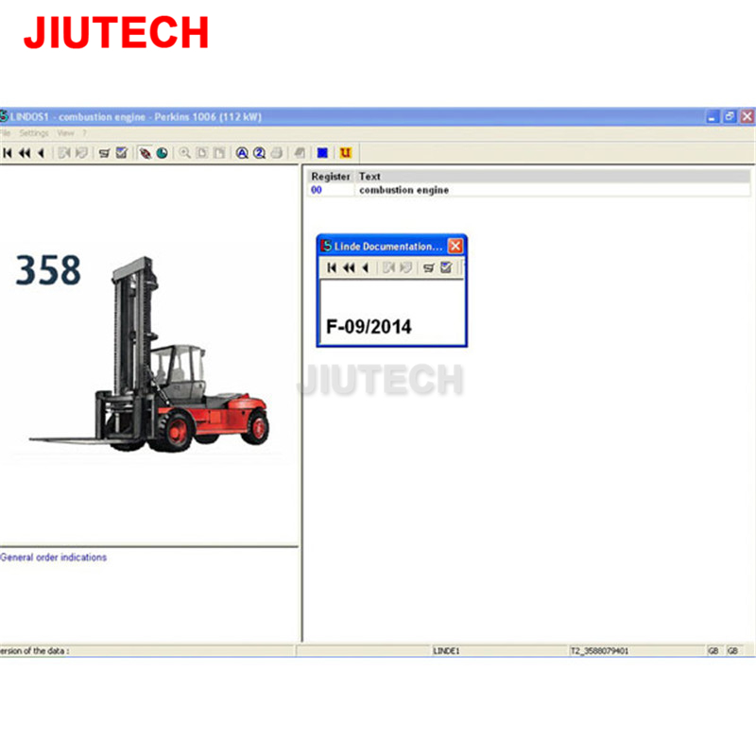Image resolution: width=756 pixels, height=756 pixels.
Task: Open the Settings menu
Action: (34, 133)
